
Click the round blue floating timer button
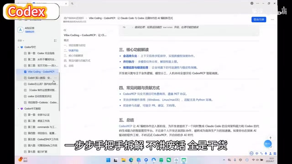(x=268, y=144)
